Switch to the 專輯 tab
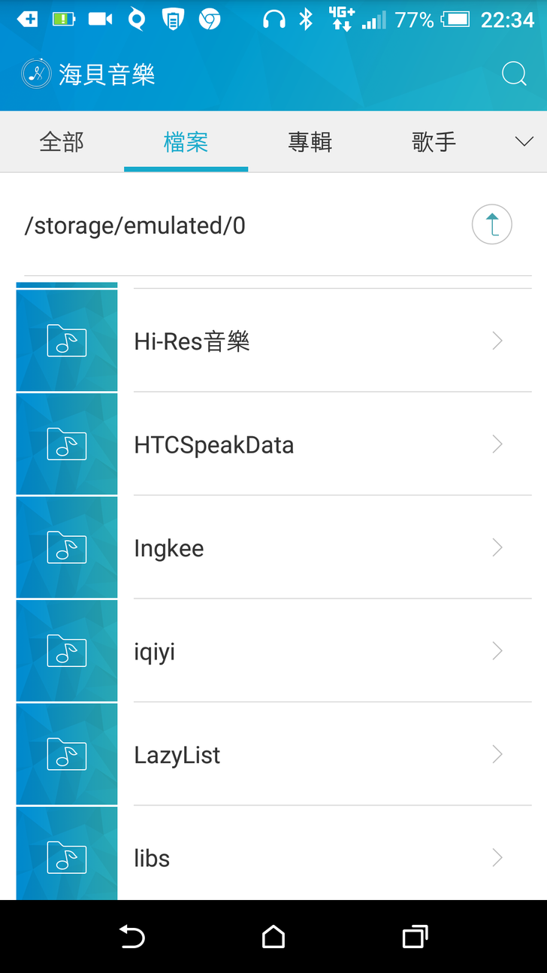 310,141
